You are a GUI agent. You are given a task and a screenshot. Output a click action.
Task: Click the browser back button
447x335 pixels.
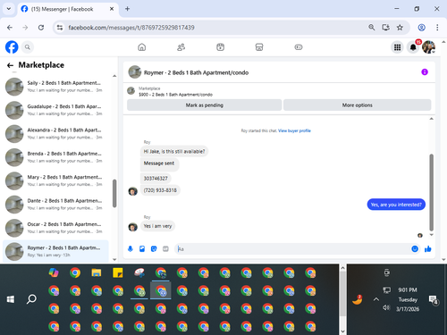10,28
